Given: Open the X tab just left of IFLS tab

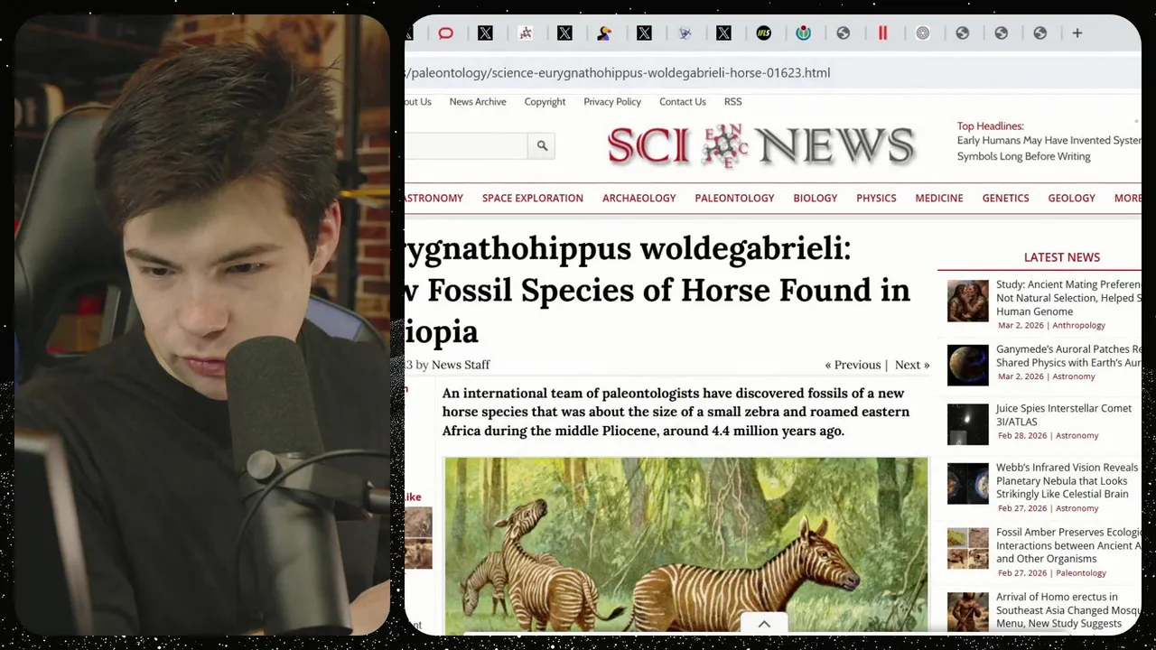Looking at the screenshot, I should tap(723, 33).
